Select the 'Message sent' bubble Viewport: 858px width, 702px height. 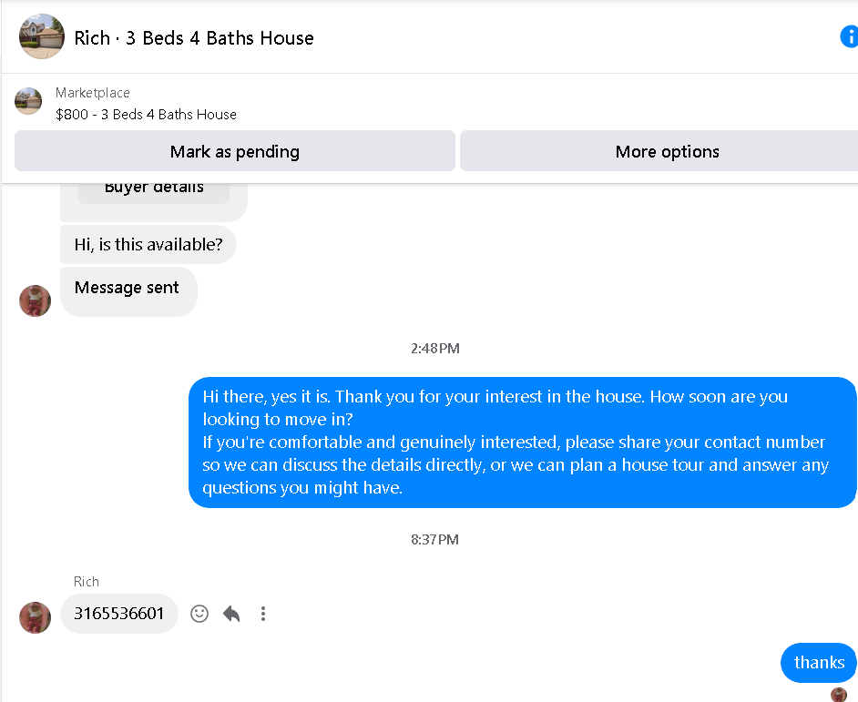tap(128, 291)
